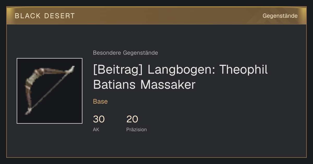Click the BLACK DESERT logo text

[x=45, y=16]
